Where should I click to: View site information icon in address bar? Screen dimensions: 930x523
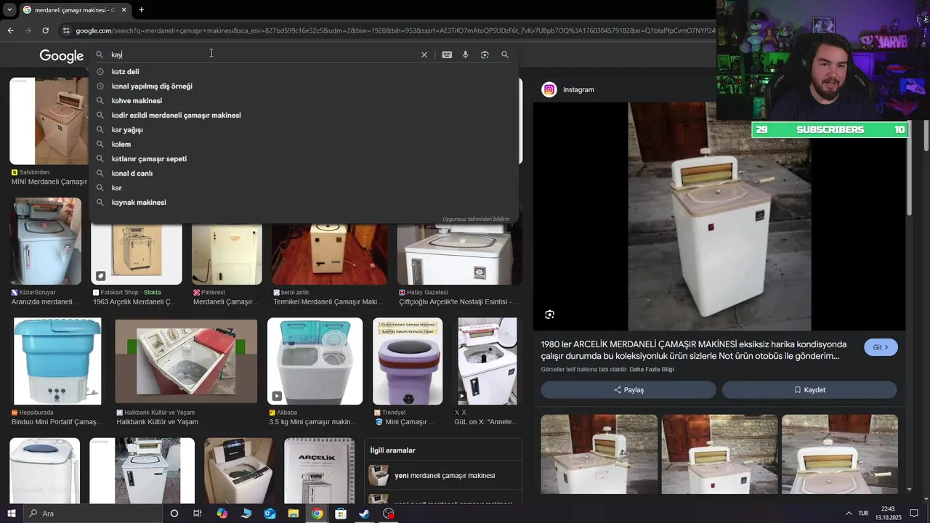coord(66,31)
